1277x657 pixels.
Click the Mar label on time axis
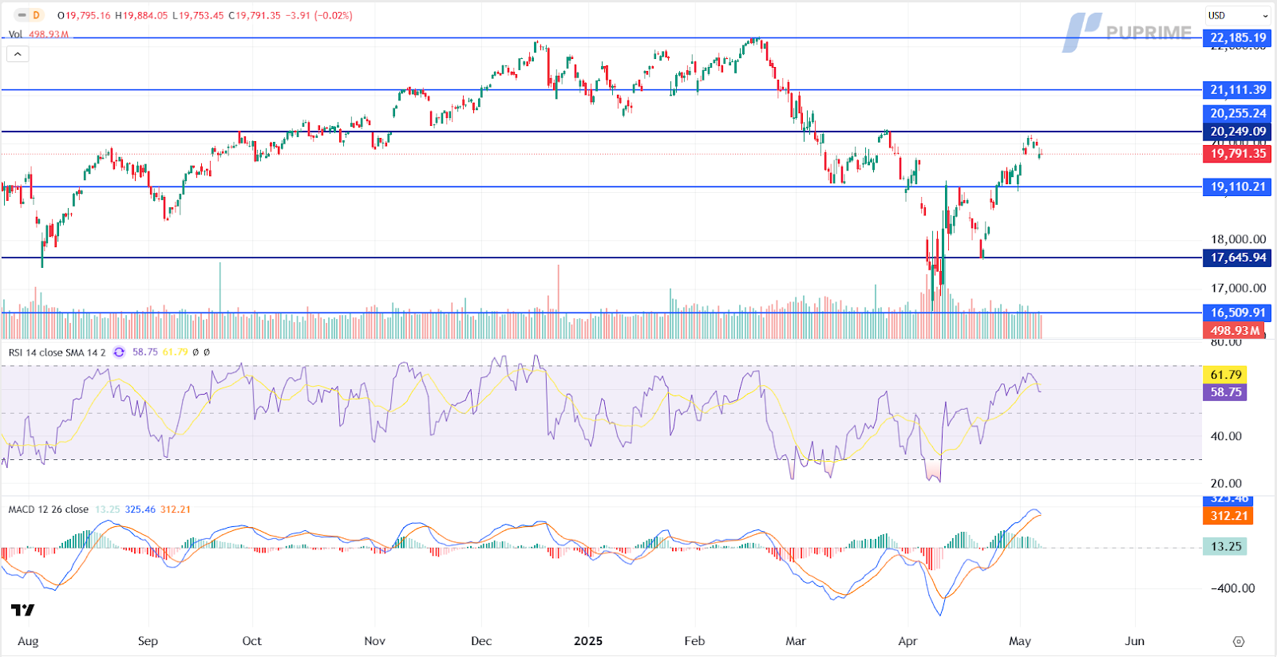[x=796, y=641]
